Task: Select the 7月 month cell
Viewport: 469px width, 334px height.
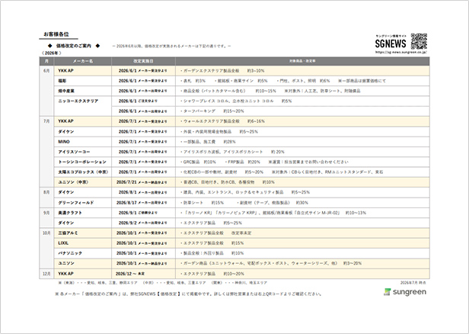Action: pos(46,152)
